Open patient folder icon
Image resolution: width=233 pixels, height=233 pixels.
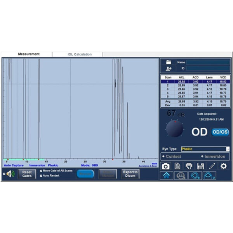tap(169, 62)
